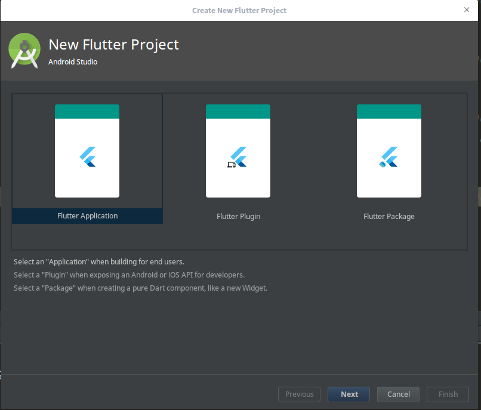The height and width of the screenshot is (410, 481).
Task: Close the Create New Flutter Project dialog
Action: tap(467, 10)
